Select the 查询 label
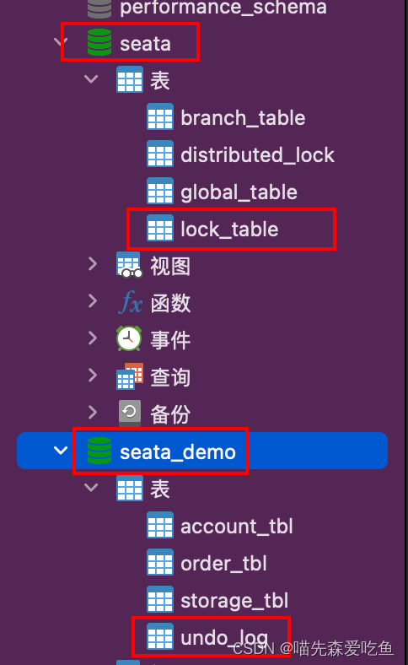 pyautogui.click(x=170, y=377)
